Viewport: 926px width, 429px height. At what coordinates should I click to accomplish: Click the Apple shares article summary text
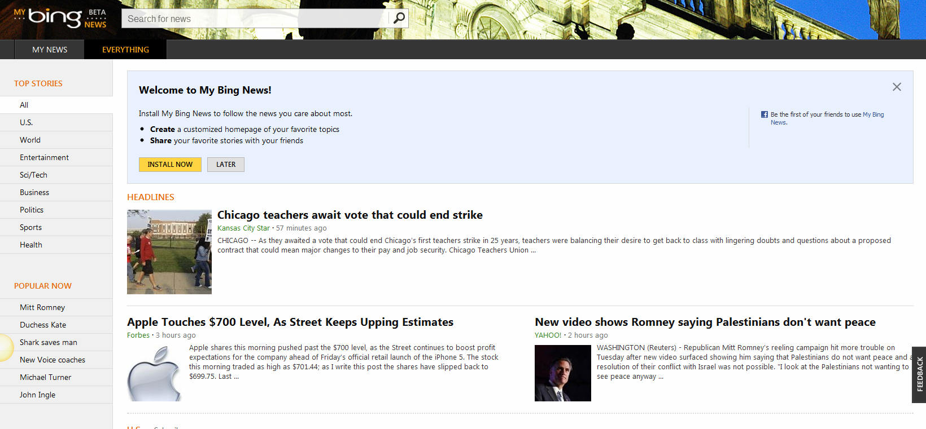click(x=344, y=362)
